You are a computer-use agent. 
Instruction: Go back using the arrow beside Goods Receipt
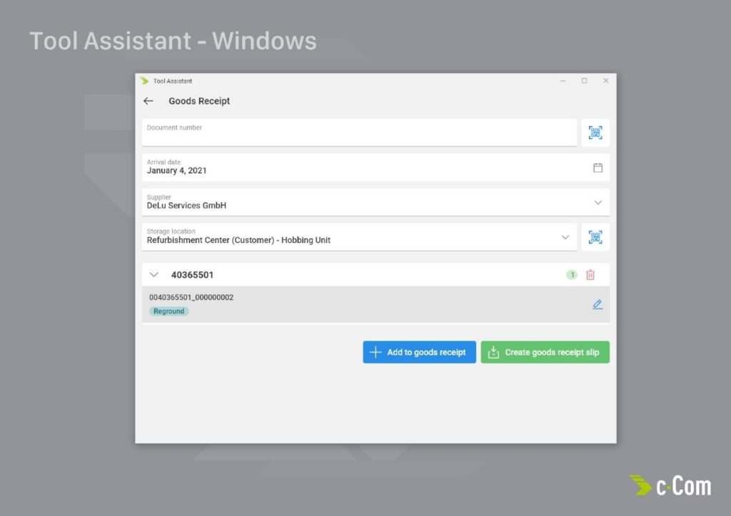click(x=148, y=101)
